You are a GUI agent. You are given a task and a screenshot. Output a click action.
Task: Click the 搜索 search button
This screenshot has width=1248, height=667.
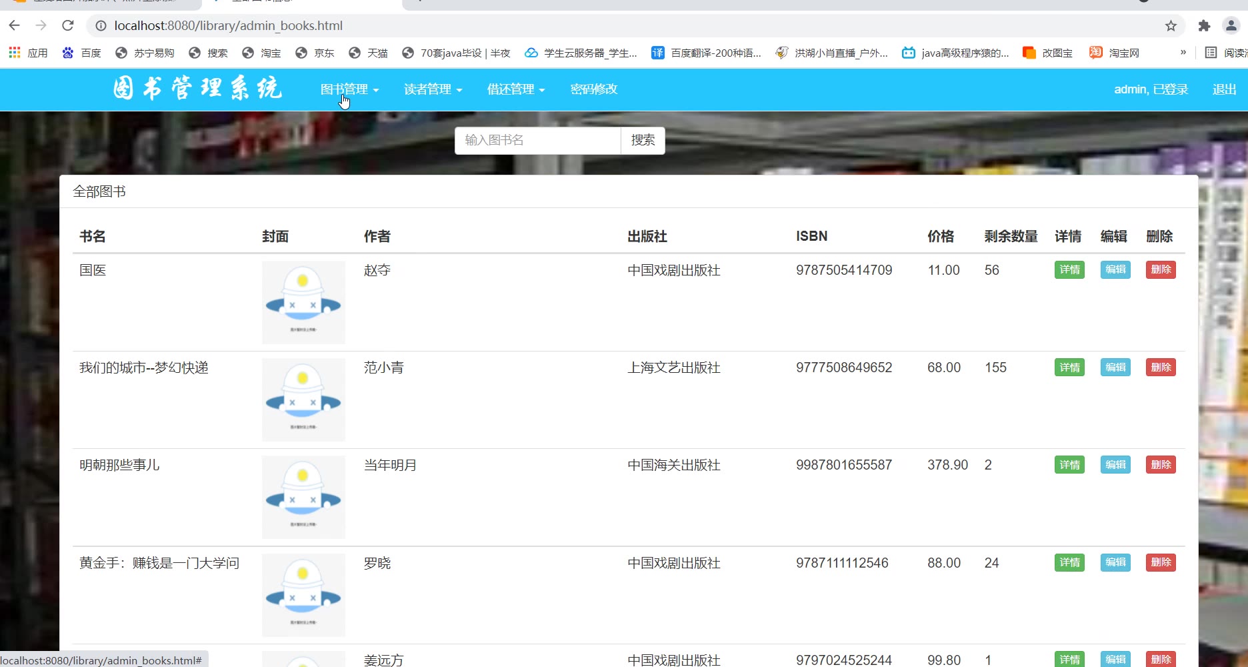point(643,140)
